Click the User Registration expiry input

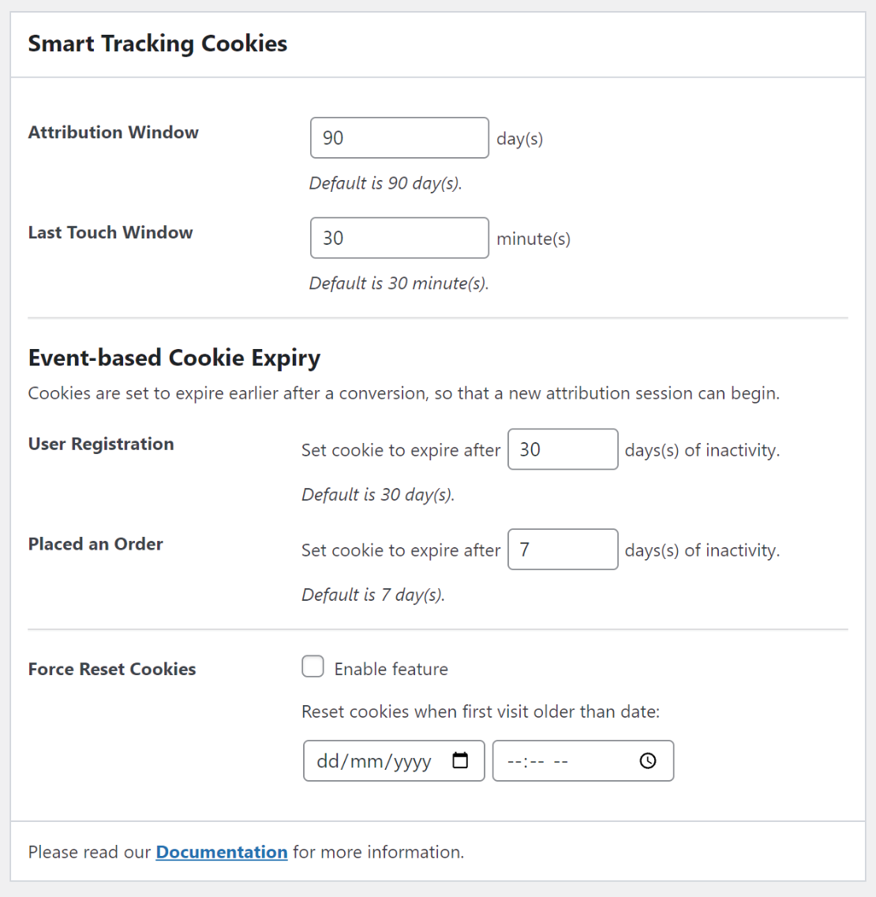pyautogui.click(x=563, y=449)
